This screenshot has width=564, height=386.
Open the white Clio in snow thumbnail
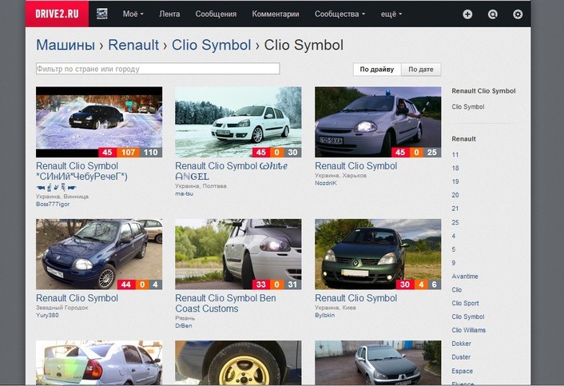point(238,122)
